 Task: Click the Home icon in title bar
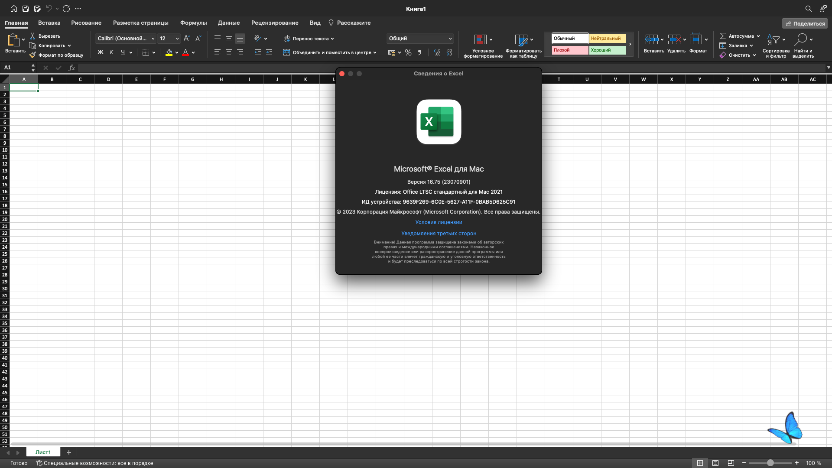tap(14, 9)
